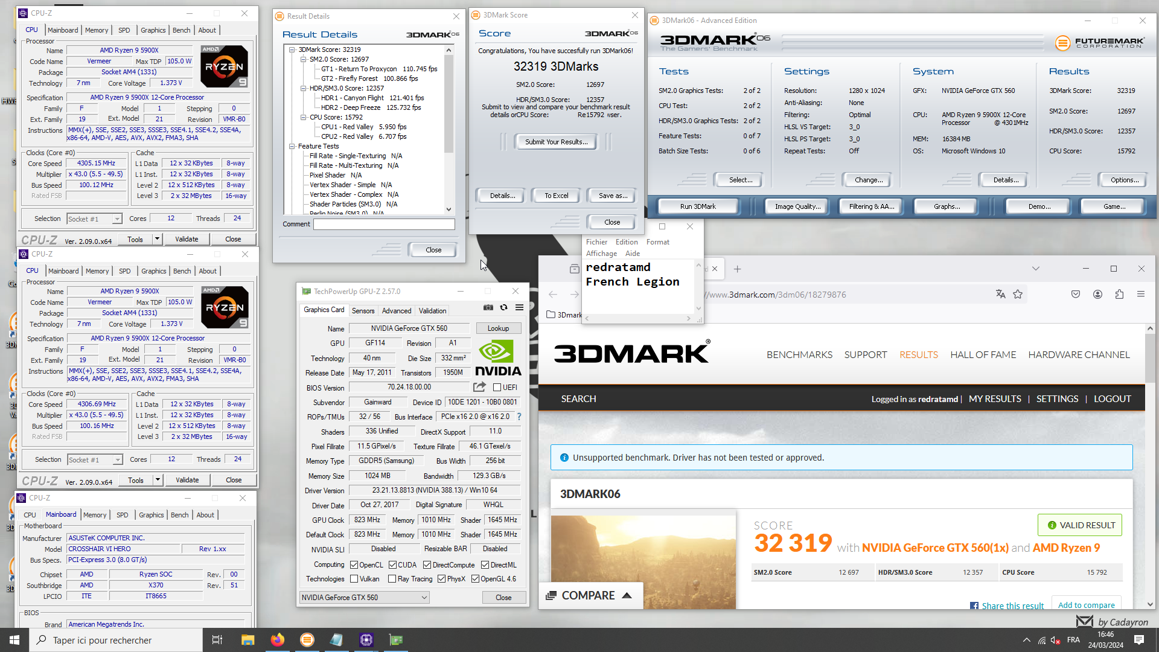Click the Bus Interface question mark icon
Viewport: 1159px width, 652px height.
coord(519,417)
